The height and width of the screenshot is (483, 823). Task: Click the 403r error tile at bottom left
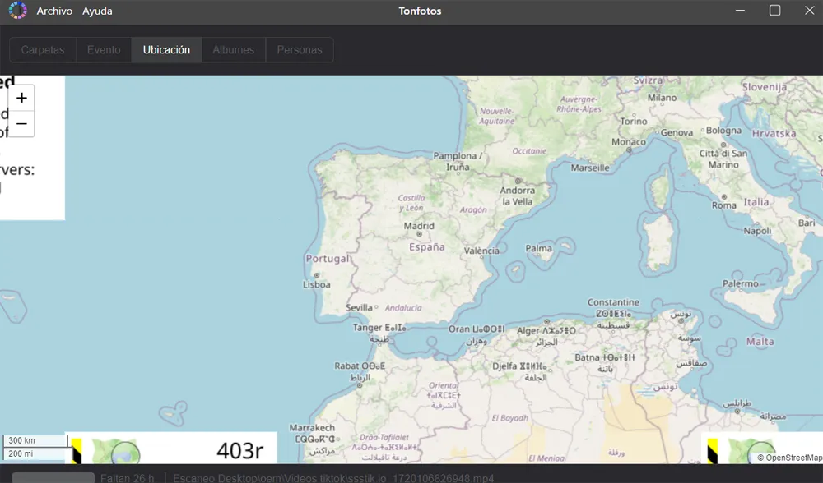pos(170,448)
